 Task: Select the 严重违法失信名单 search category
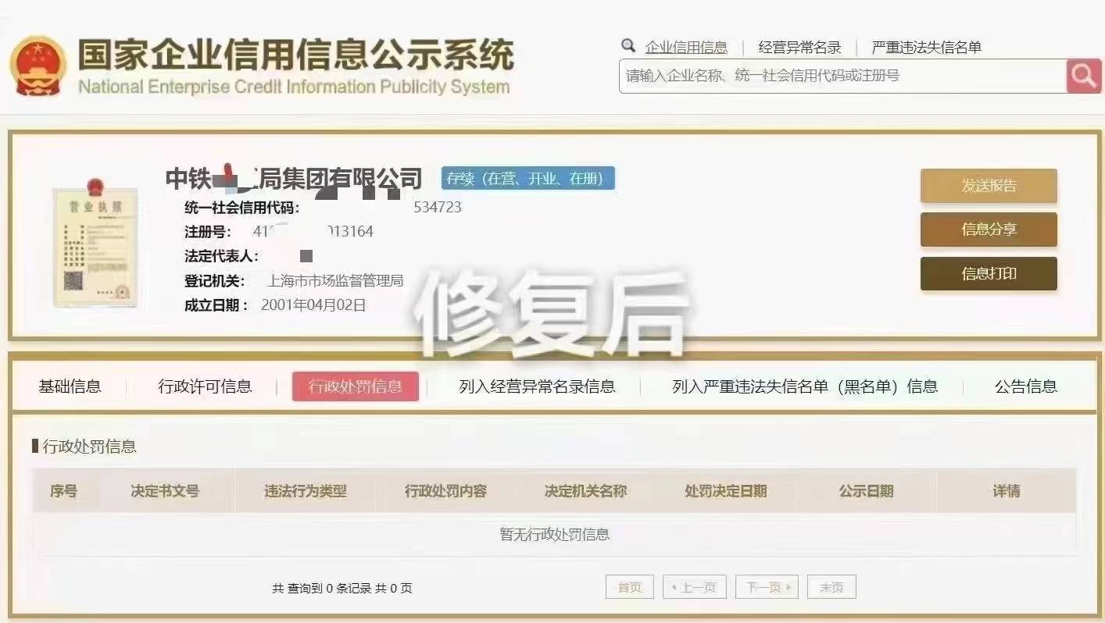(927, 48)
